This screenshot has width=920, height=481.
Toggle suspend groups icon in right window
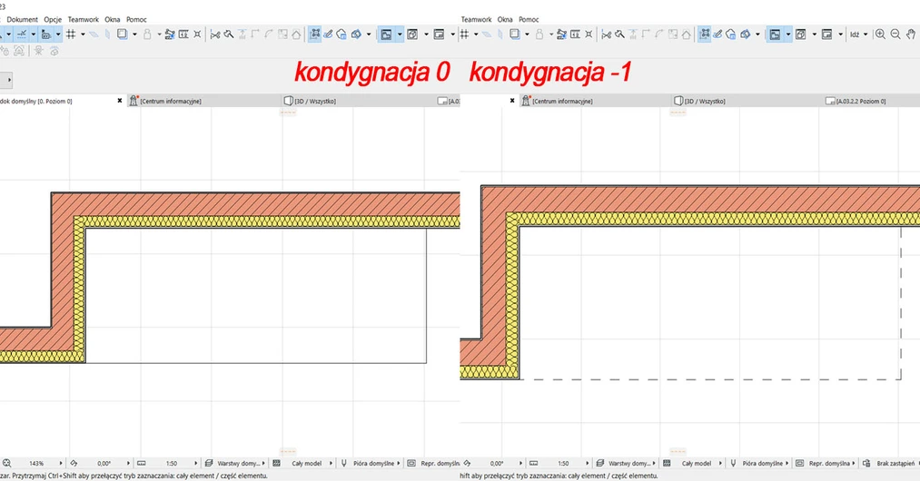point(704,34)
